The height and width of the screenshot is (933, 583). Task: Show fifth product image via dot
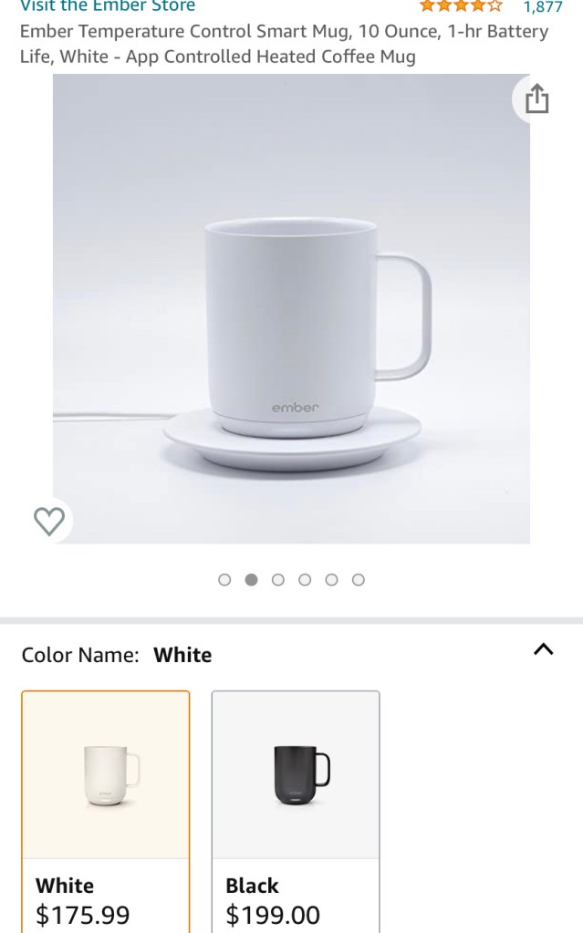[x=331, y=580]
